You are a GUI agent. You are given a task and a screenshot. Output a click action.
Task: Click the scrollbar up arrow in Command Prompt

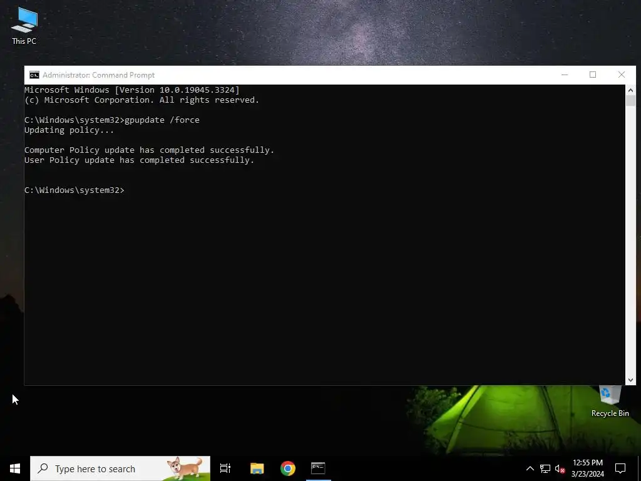(630, 90)
